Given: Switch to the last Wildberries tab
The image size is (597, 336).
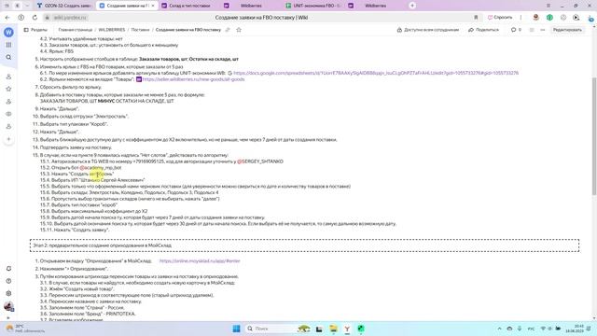Looking at the screenshot, I should pos(375,6).
